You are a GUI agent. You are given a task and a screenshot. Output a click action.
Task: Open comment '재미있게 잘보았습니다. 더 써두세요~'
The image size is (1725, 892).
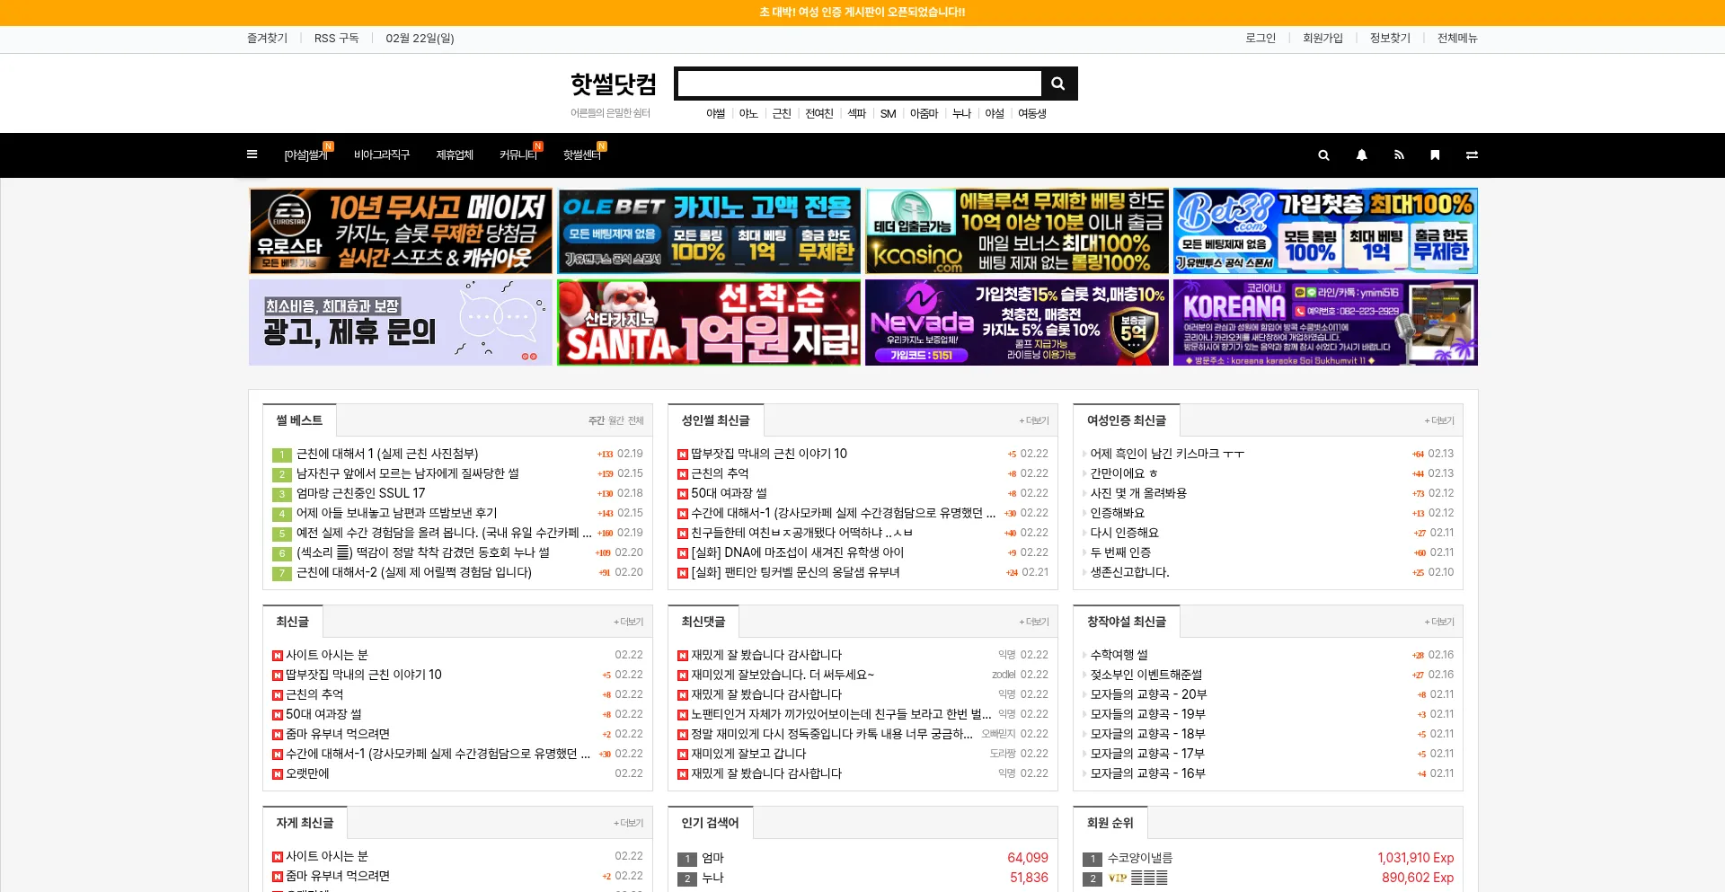[783, 676]
